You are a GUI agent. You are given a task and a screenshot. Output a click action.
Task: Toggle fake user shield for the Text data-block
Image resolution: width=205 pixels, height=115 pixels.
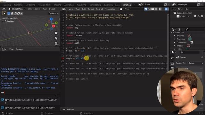(146, 9)
